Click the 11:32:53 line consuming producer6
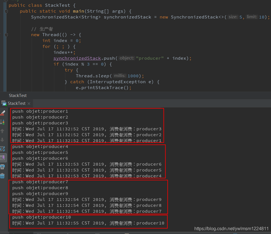The image size is (271, 234). coord(87,165)
